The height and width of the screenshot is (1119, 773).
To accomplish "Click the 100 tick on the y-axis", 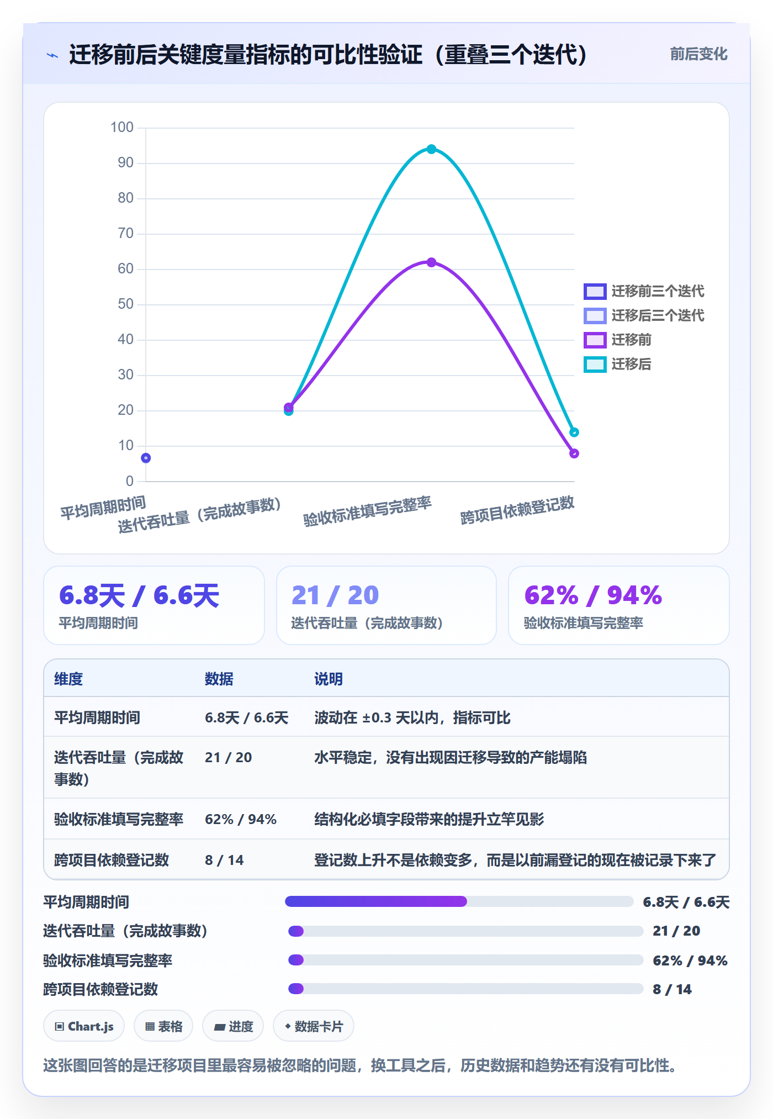I will coord(122,128).
